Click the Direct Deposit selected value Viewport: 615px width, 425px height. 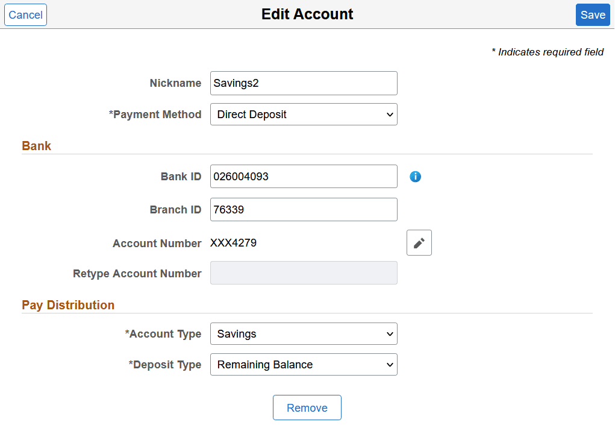[251, 114]
